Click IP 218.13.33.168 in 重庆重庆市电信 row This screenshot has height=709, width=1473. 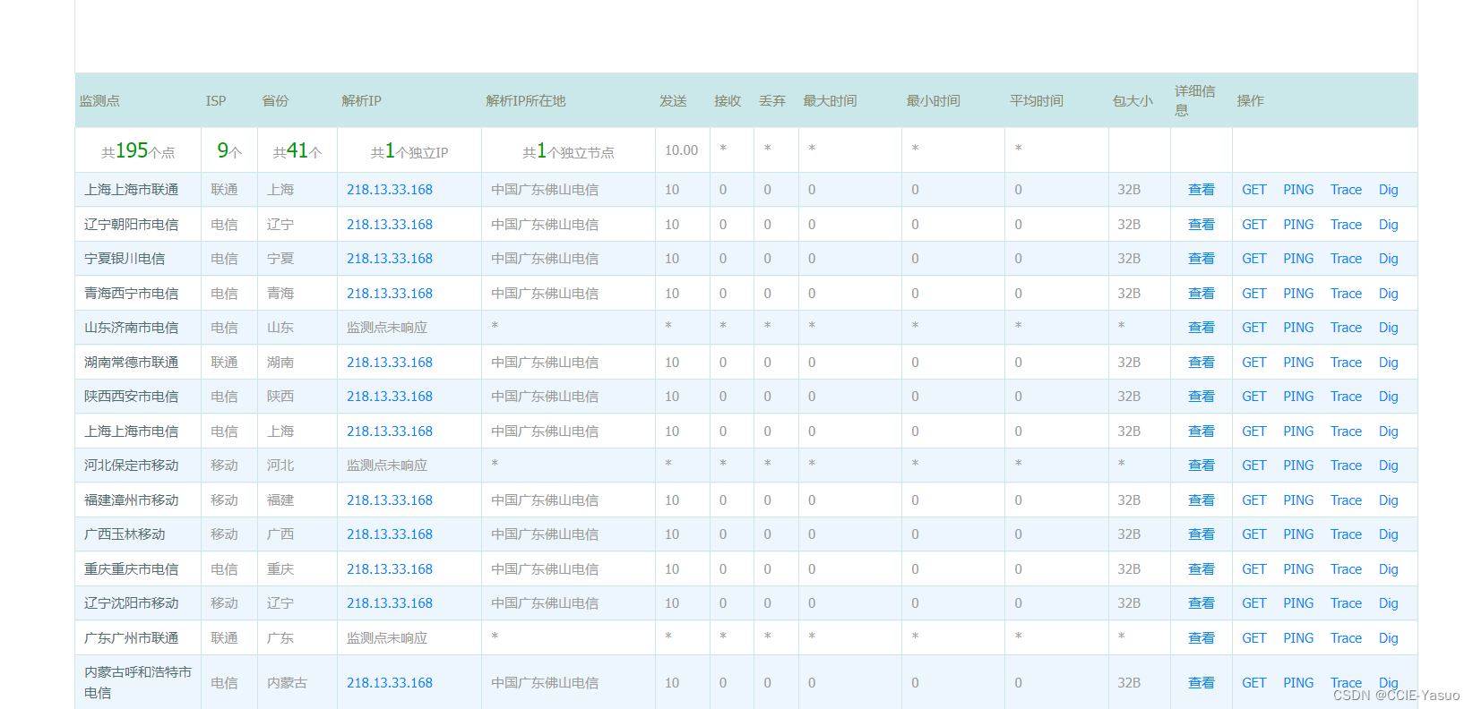[x=390, y=569]
